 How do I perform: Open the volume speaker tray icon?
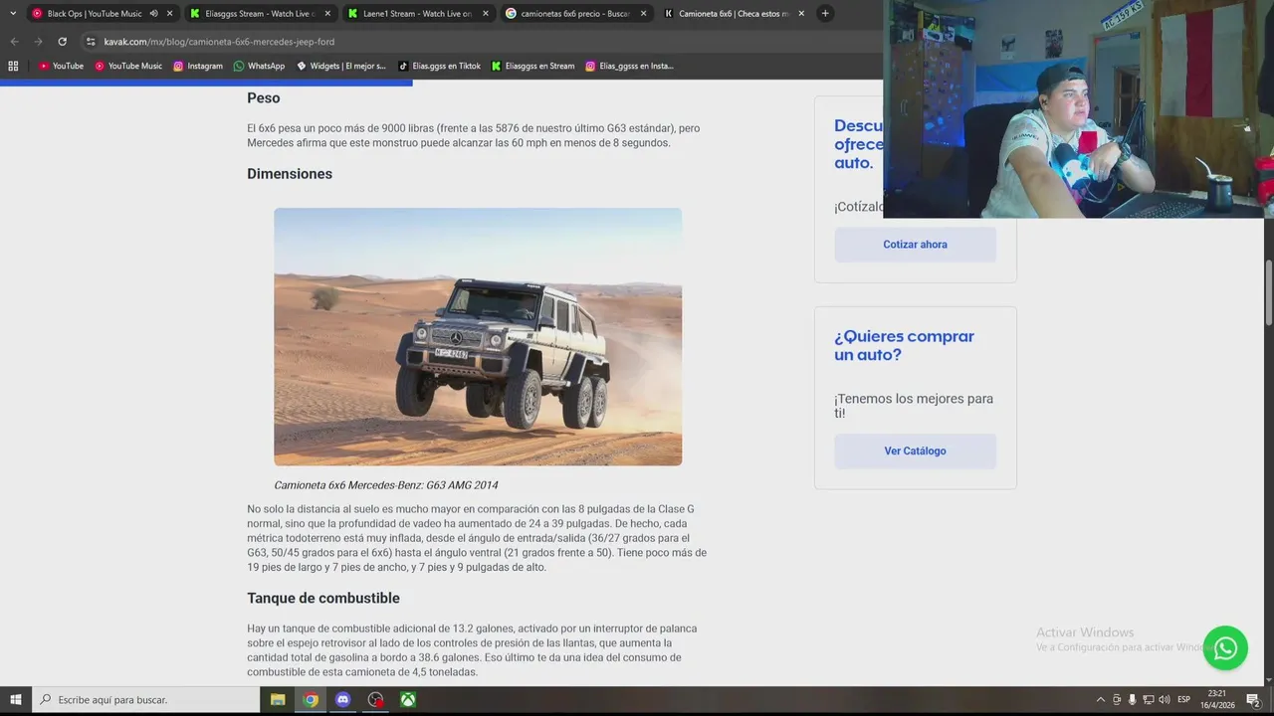(x=1164, y=700)
